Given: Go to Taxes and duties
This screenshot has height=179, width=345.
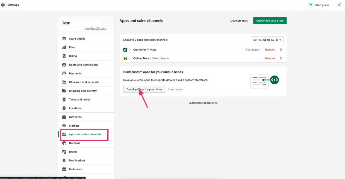Looking at the screenshot, I should 86,100.
